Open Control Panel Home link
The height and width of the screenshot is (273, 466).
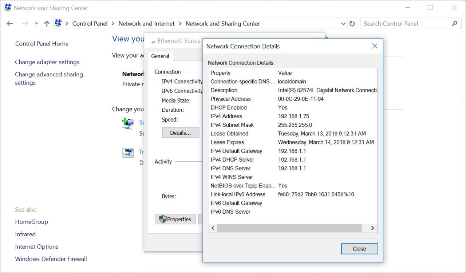coord(42,44)
